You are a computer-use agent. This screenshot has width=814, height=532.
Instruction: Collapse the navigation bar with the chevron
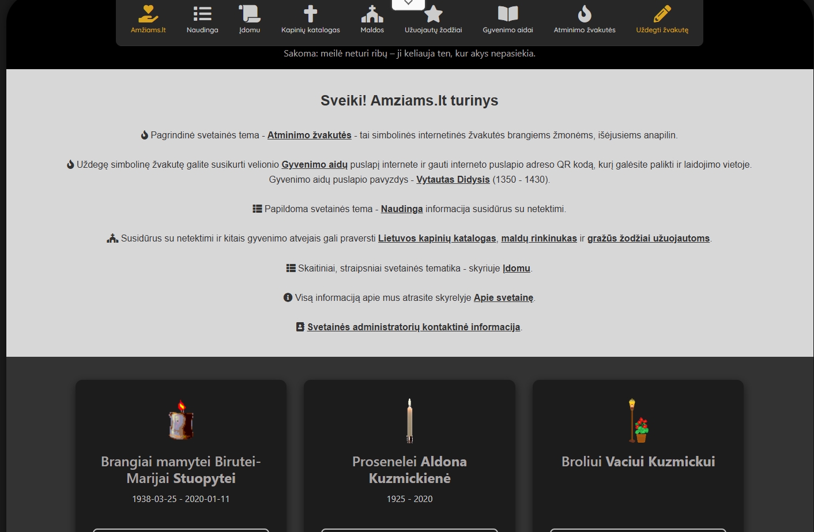click(x=408, y=3)
